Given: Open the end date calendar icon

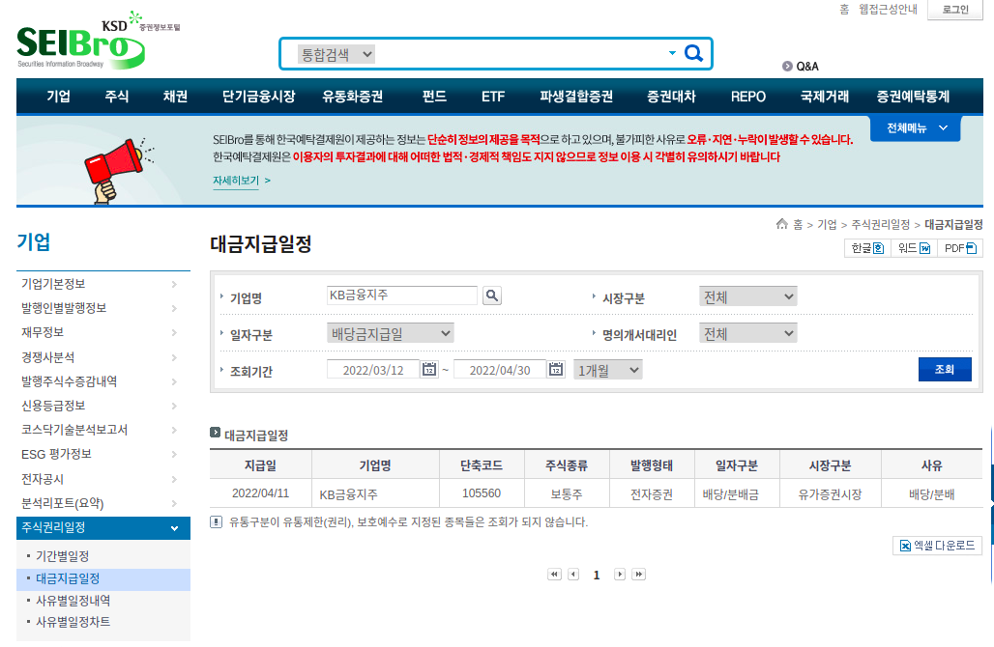Looking at the screenshot, I should 556,369.
